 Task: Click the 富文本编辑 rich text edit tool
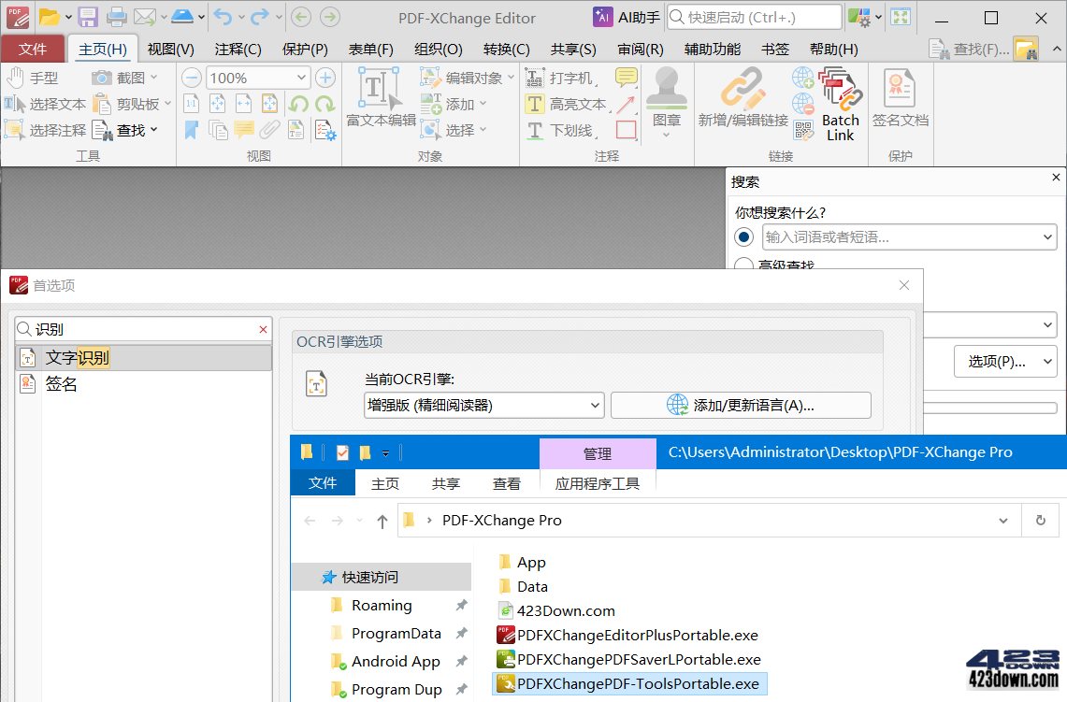click(382, 97)
